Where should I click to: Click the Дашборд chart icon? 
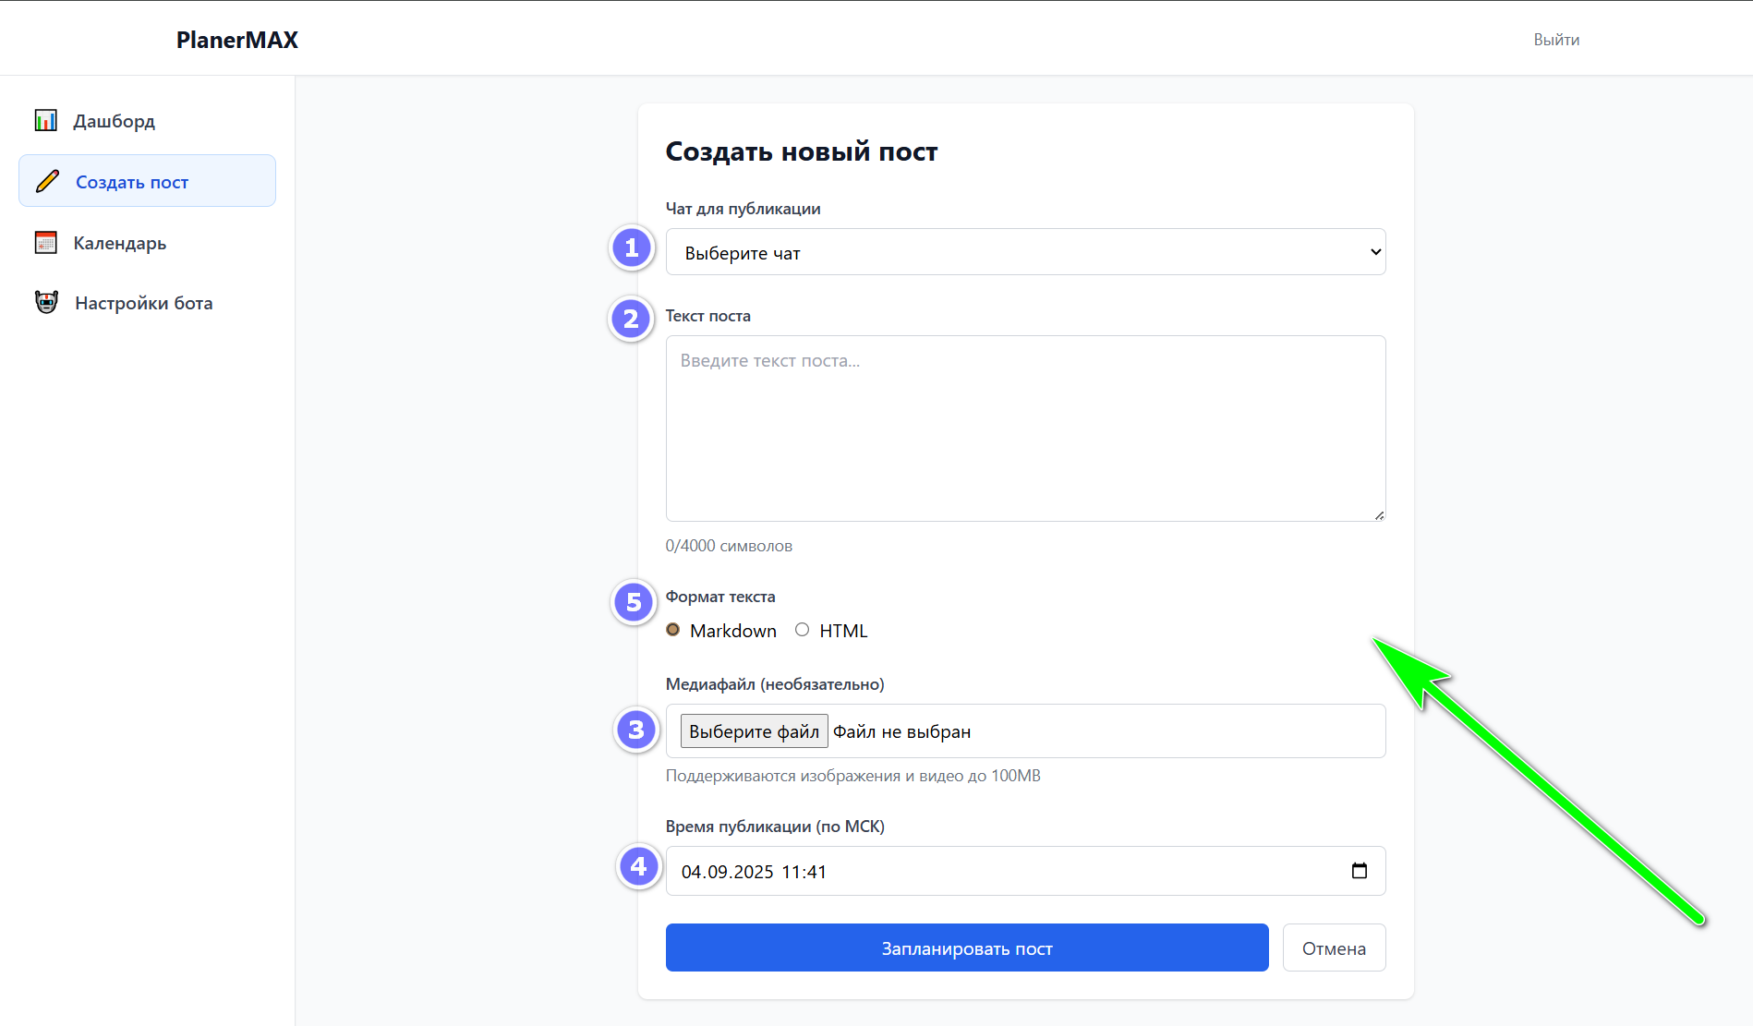pyautogui.click(x=45, y=120)
